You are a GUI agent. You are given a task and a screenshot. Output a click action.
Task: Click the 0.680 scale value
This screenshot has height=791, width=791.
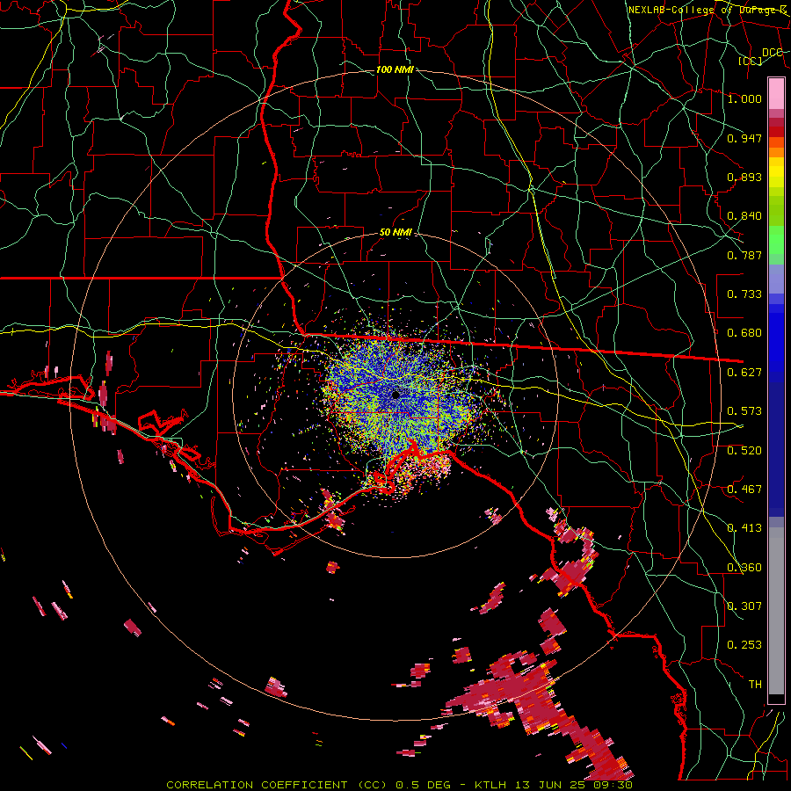pyautogui.click(x=744, y=333)
